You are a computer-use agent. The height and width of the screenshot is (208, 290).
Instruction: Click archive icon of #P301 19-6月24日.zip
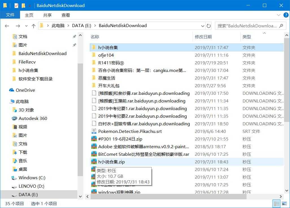[x=94, y=139]
